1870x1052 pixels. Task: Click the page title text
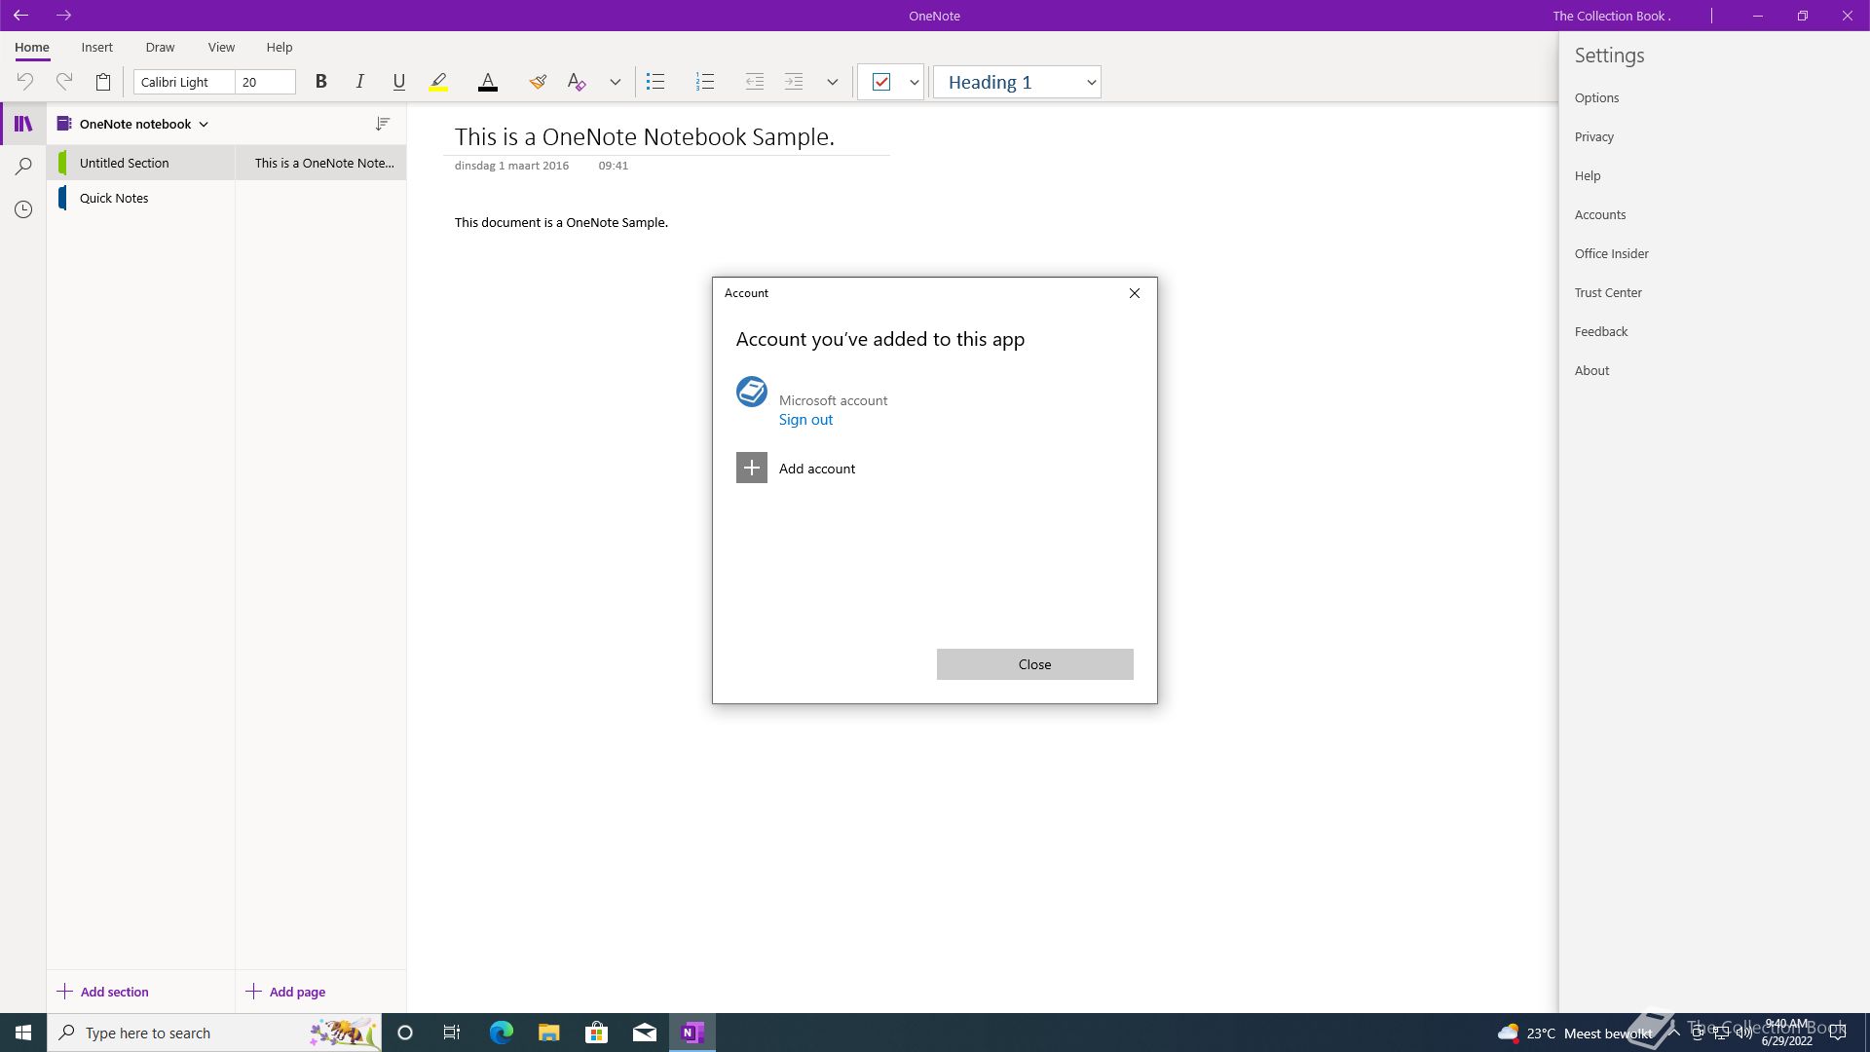(645, 136)
